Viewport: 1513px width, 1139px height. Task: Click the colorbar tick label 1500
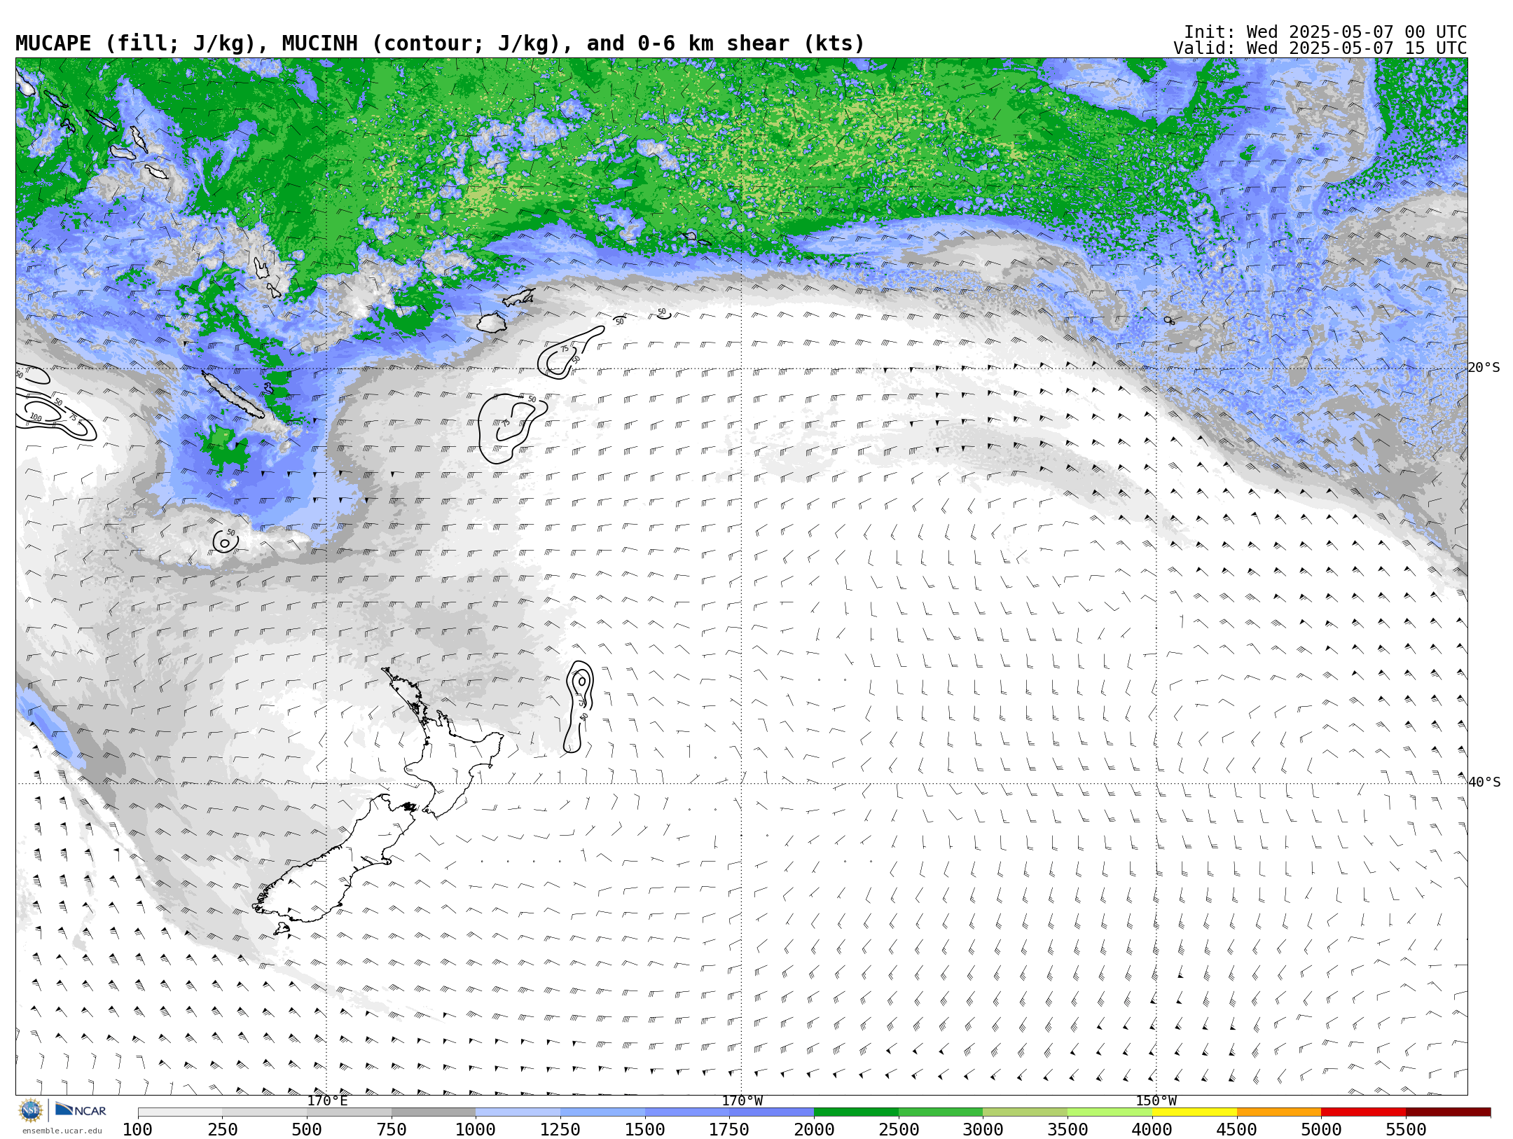click(645, 1129)
